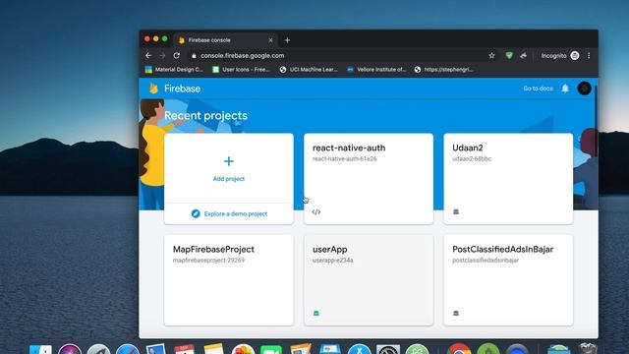Open the https://stephengri... bookmark
This screenshot has height=354, width=629.
[443, 70]
